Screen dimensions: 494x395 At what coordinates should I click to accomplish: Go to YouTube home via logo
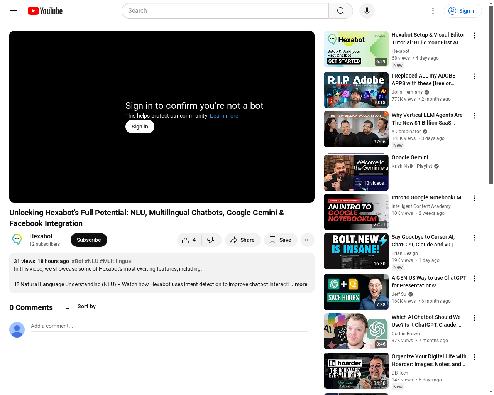tap(45, 11)
